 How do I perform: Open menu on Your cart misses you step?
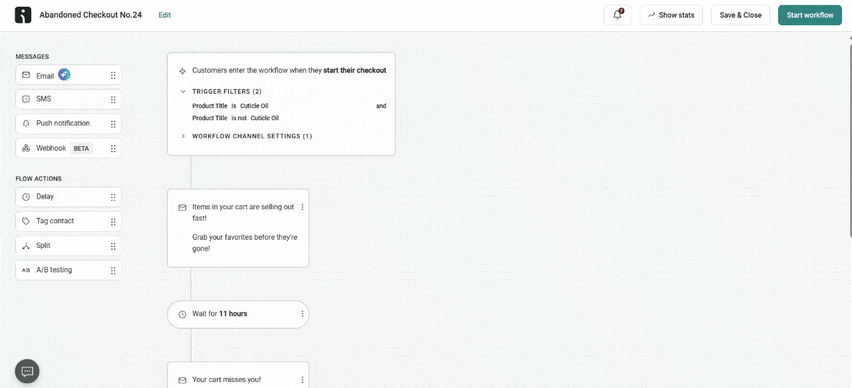[x=302, y=380]
